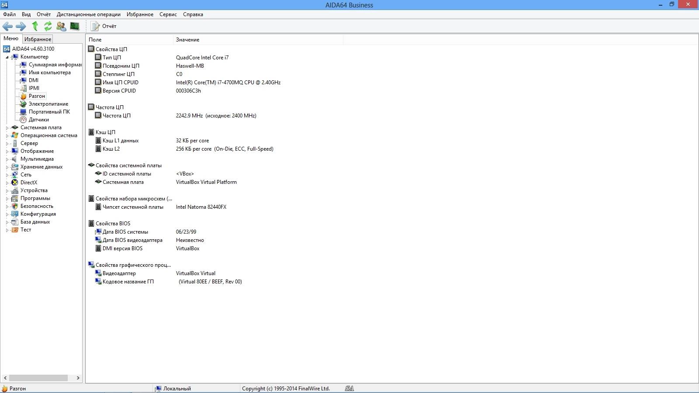
Task: Click the tree horizontal scrollbar thumb
Action: (38, 378)
